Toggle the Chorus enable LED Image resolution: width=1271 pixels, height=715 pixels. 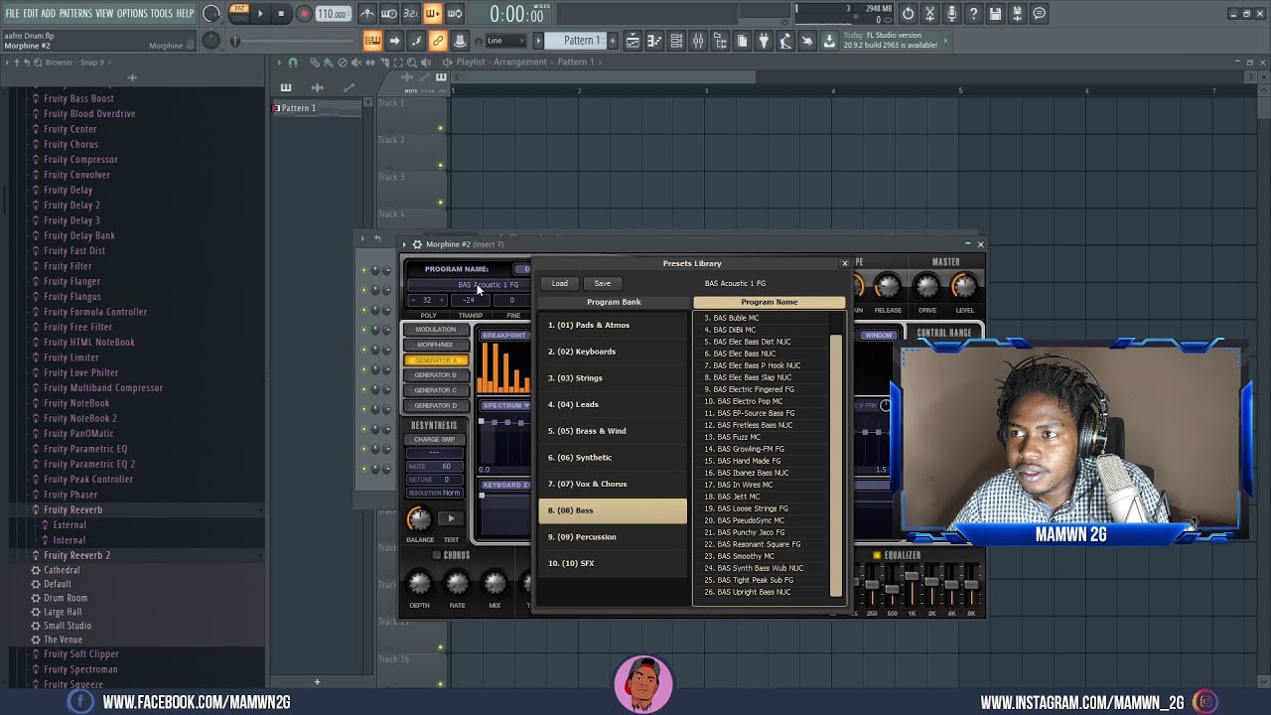436,555
